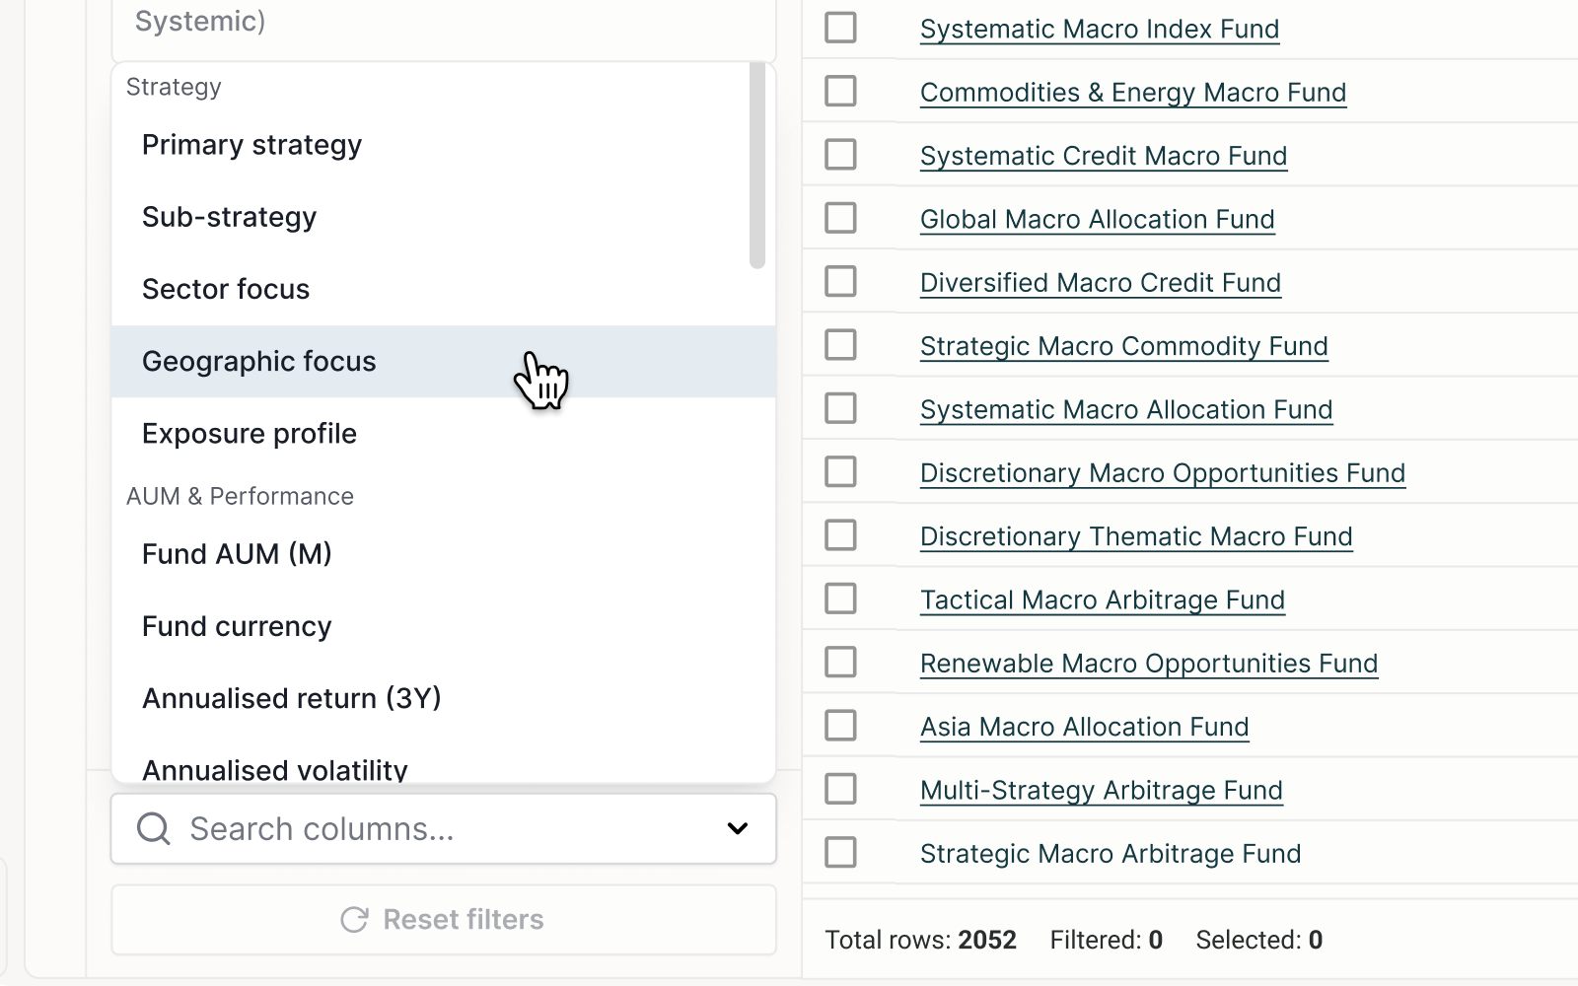1578x986 pixels.
Task: Click the search magnifier icon in columns box
Action: [x=154, y=829]
